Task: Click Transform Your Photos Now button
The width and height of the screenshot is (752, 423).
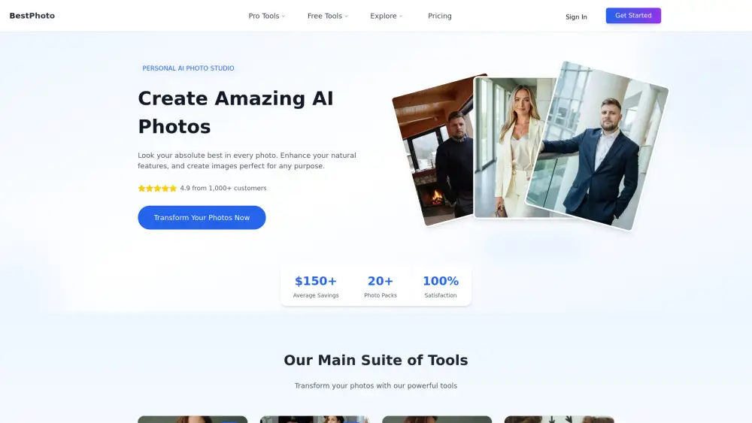Action: click(x=202, y=218)
